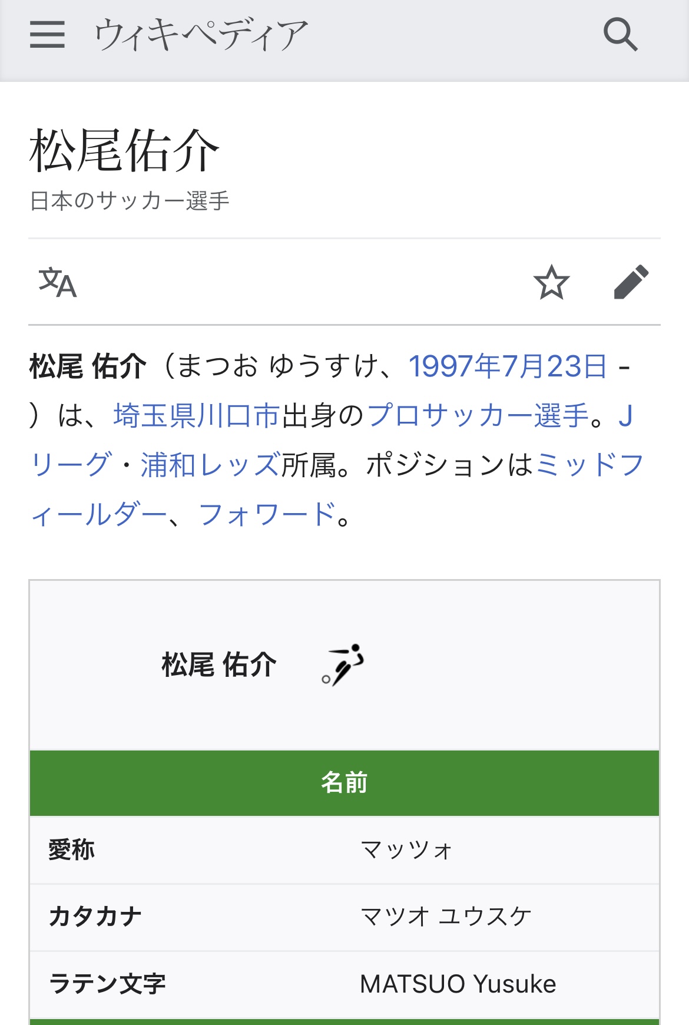Open the プロサッカー選手 link
The height and width of the screenshot is (1025, 689).
[478, 416]
